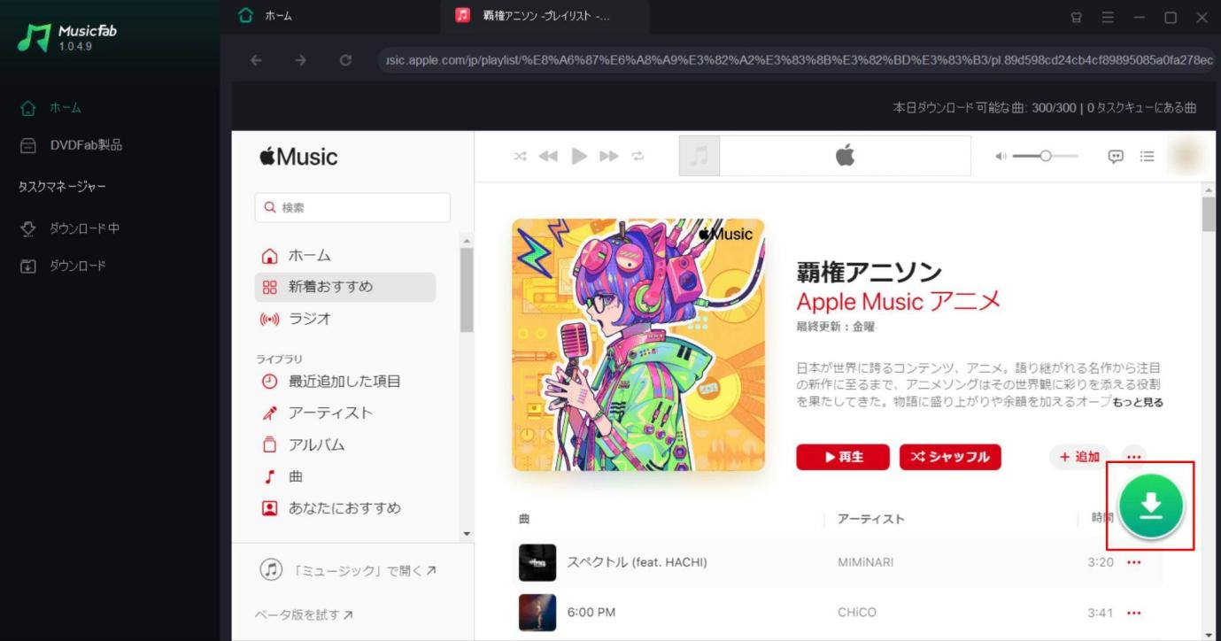The height and width of the screenshot is (641, 1221).
Task: Click the アーティスト column header
Action: tap(871, 519)
